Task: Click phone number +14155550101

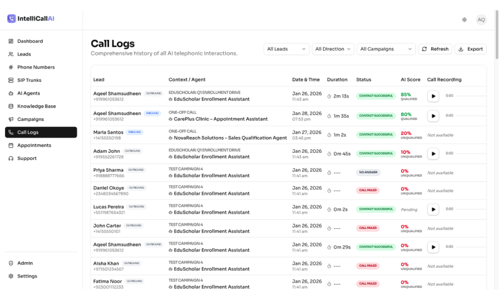Action: 107,232
